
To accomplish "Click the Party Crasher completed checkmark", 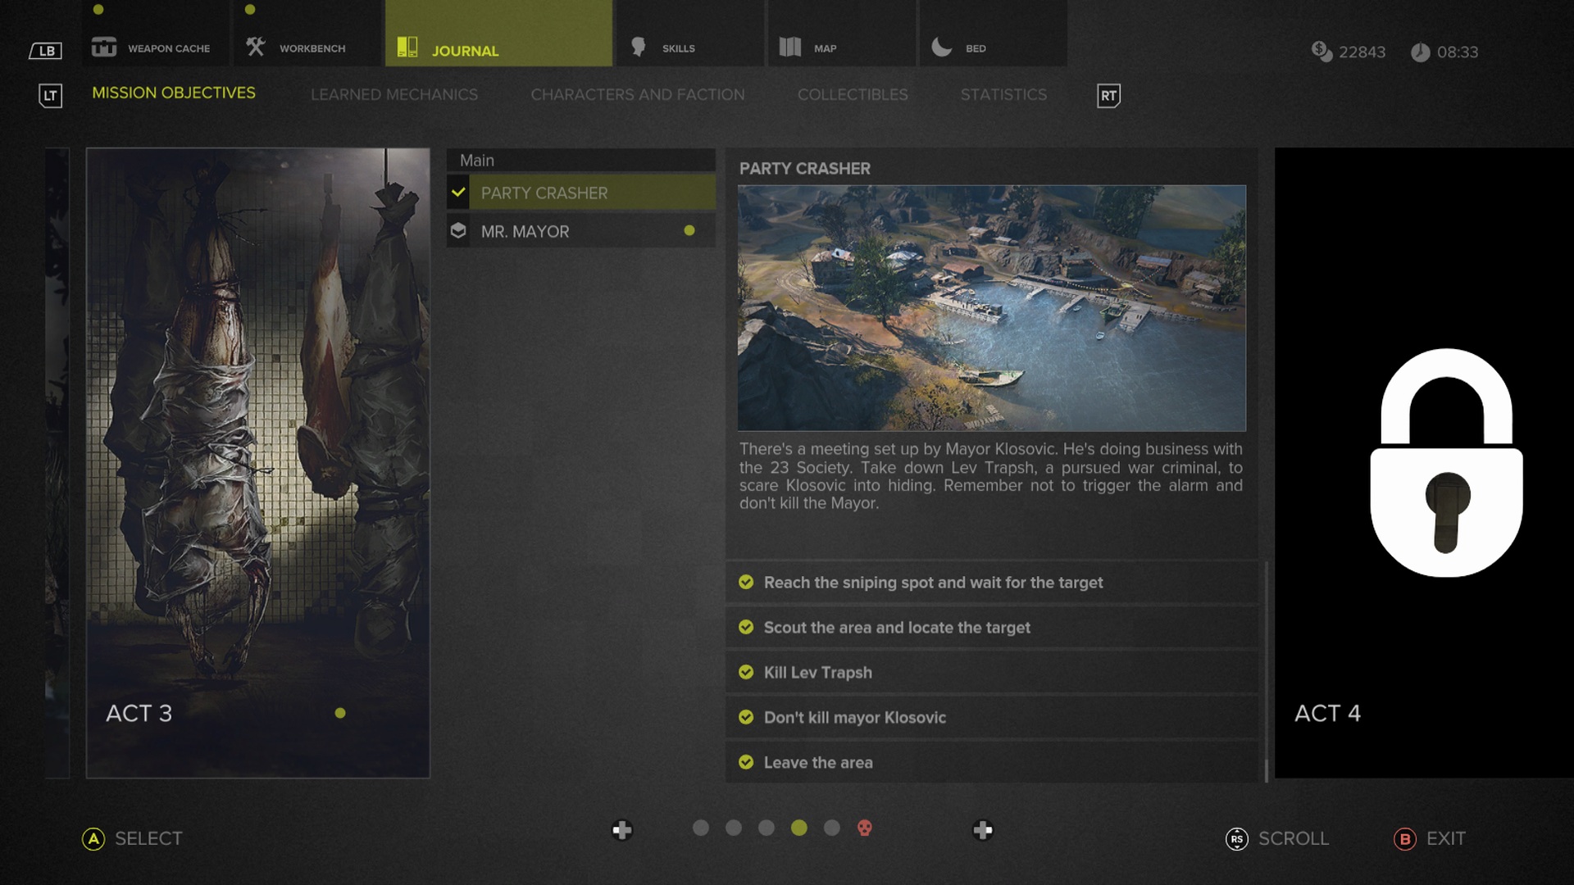I will coord(458,193).
